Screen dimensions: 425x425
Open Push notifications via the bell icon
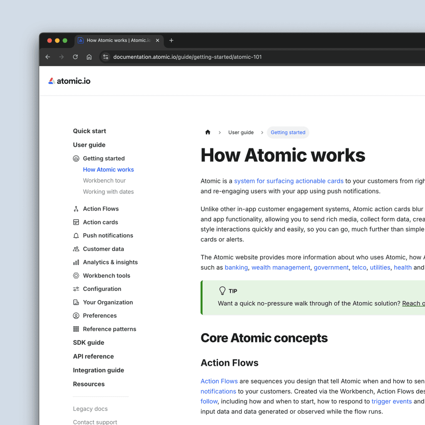[76, 235]
